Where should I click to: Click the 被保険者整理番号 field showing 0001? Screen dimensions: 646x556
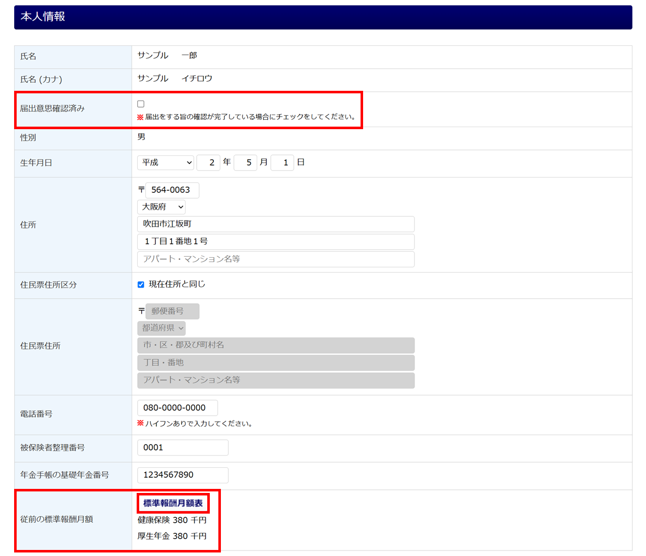click(x=183, y=448)
